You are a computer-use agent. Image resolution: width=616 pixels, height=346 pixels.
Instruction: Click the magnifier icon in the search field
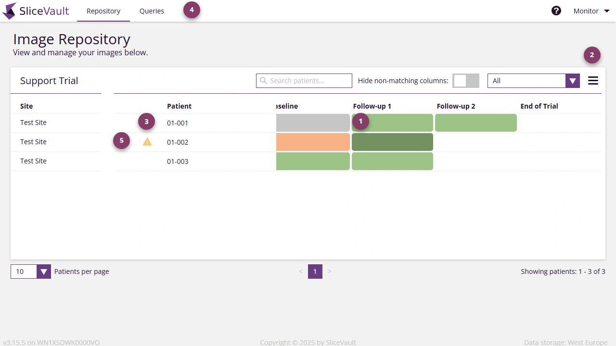[x=263, y=80]
